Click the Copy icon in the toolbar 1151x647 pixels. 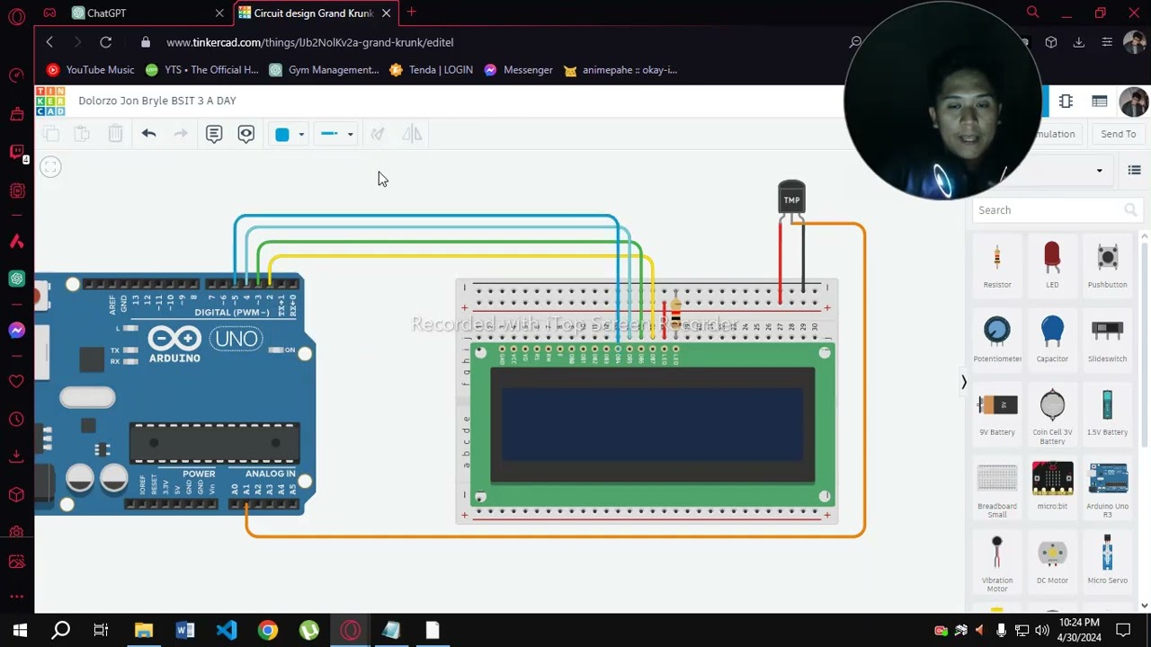click(51, 134)
